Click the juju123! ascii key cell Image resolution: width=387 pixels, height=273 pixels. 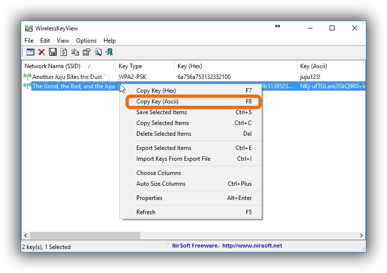pos(310,77)
